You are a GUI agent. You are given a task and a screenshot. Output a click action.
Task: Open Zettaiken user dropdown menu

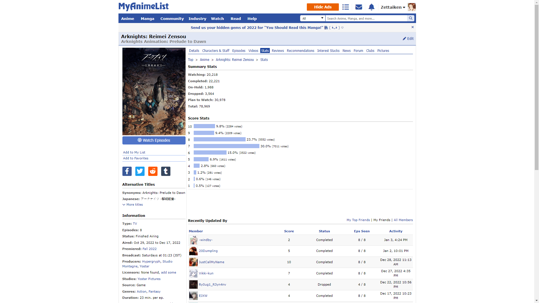pos(393,7)
